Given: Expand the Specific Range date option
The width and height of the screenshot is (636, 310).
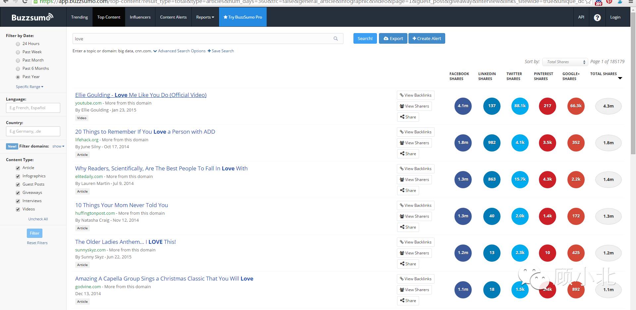Looking at the screenshot, I should click(x=29, y=87).
